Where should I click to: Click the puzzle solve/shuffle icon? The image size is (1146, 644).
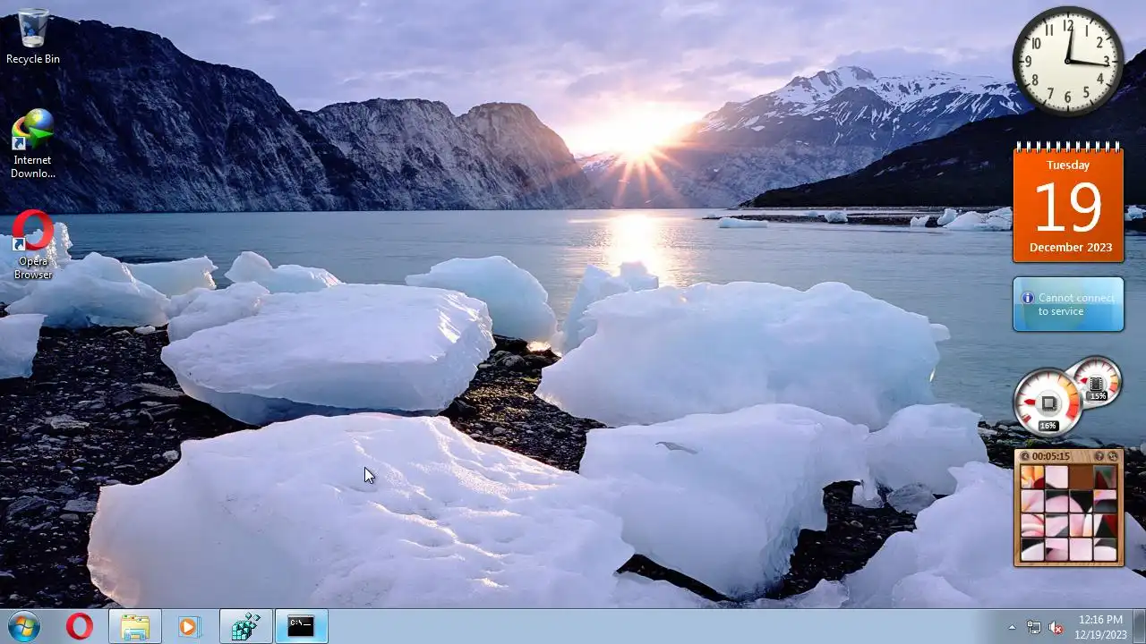[1113, 456]
